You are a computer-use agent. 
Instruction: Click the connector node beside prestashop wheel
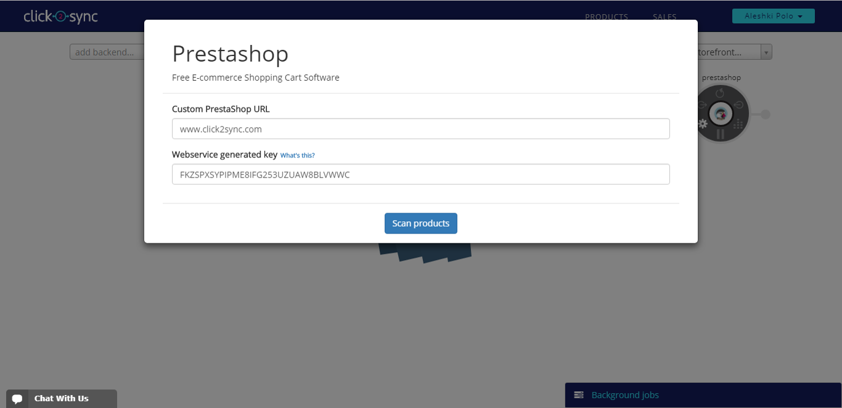766,114
